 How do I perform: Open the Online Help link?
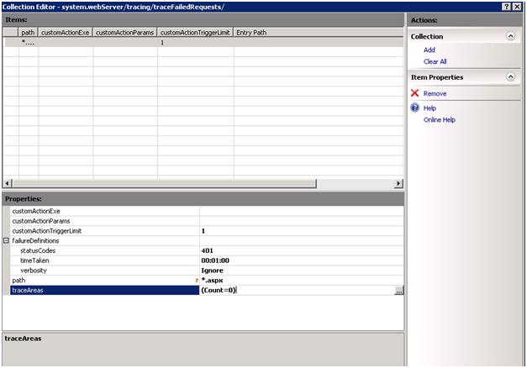click(440, 119)
